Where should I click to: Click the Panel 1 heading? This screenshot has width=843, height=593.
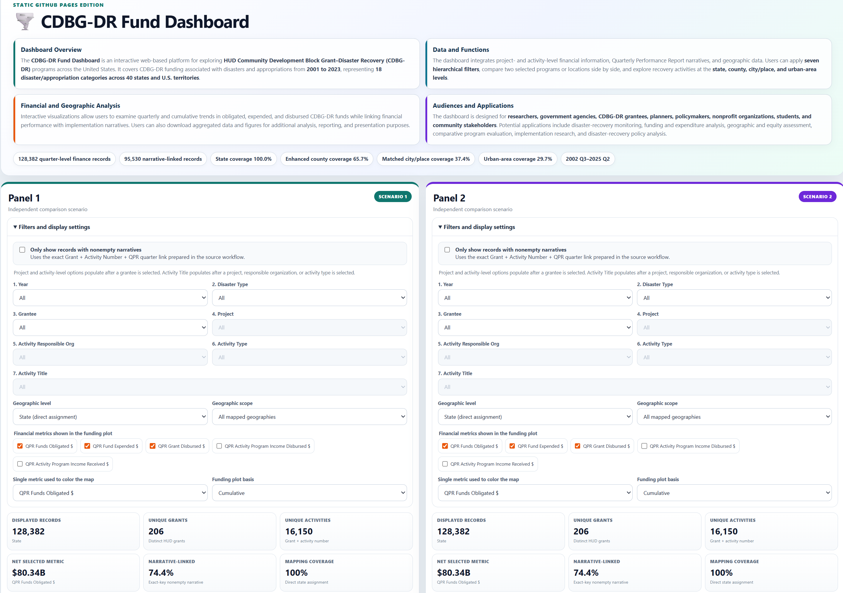[24, 198]
